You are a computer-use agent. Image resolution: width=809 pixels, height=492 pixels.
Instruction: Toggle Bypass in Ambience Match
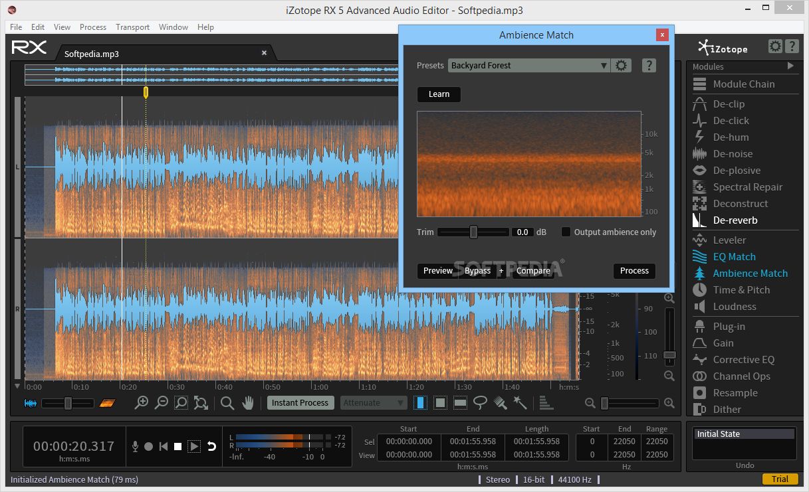point(477,271)
